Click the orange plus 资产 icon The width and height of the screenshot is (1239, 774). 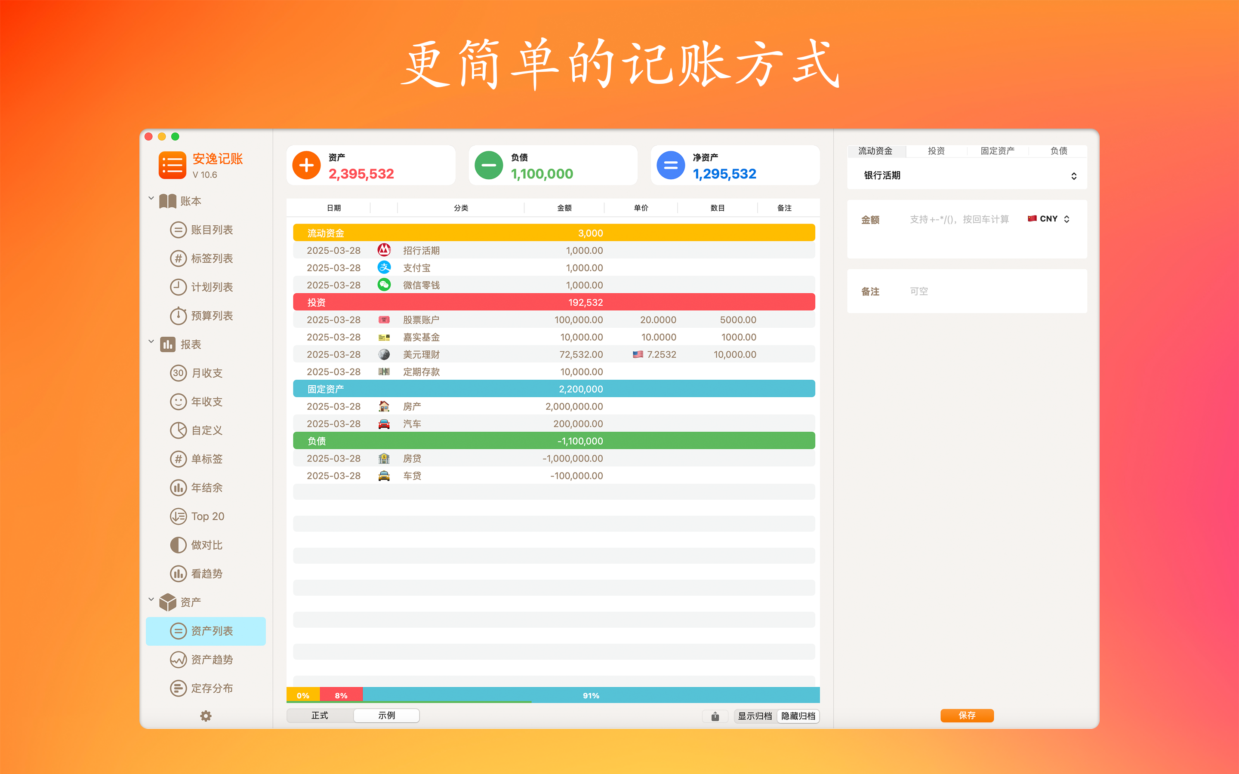click(x=306, y=166)
